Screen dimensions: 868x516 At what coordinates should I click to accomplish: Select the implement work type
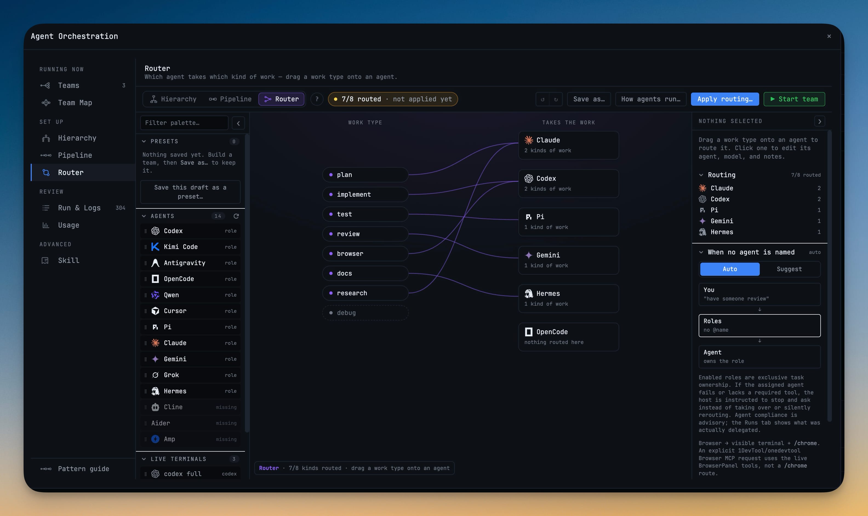[365, 195]
